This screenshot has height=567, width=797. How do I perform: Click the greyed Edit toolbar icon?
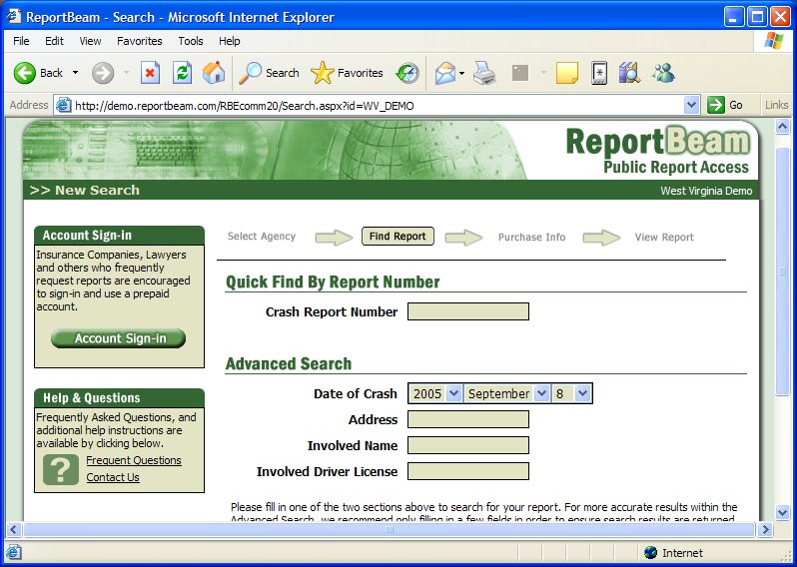point(520,73)
